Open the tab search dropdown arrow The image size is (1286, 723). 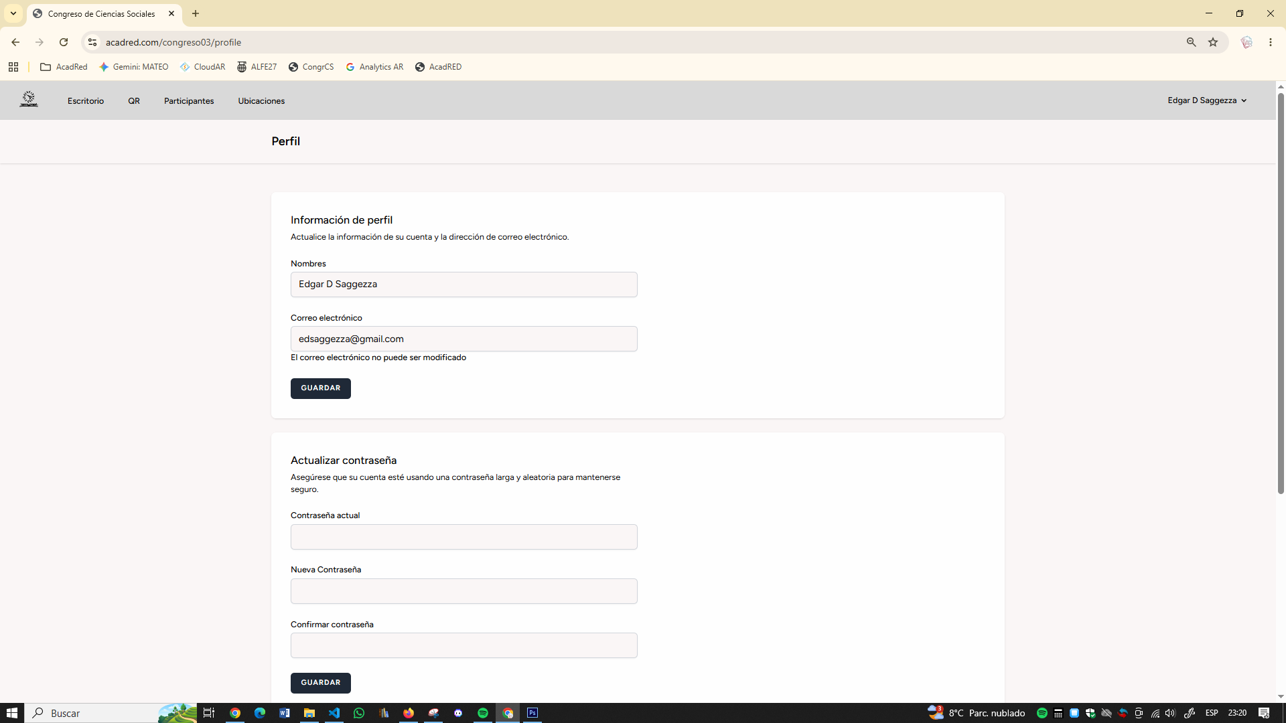(13, 13)
